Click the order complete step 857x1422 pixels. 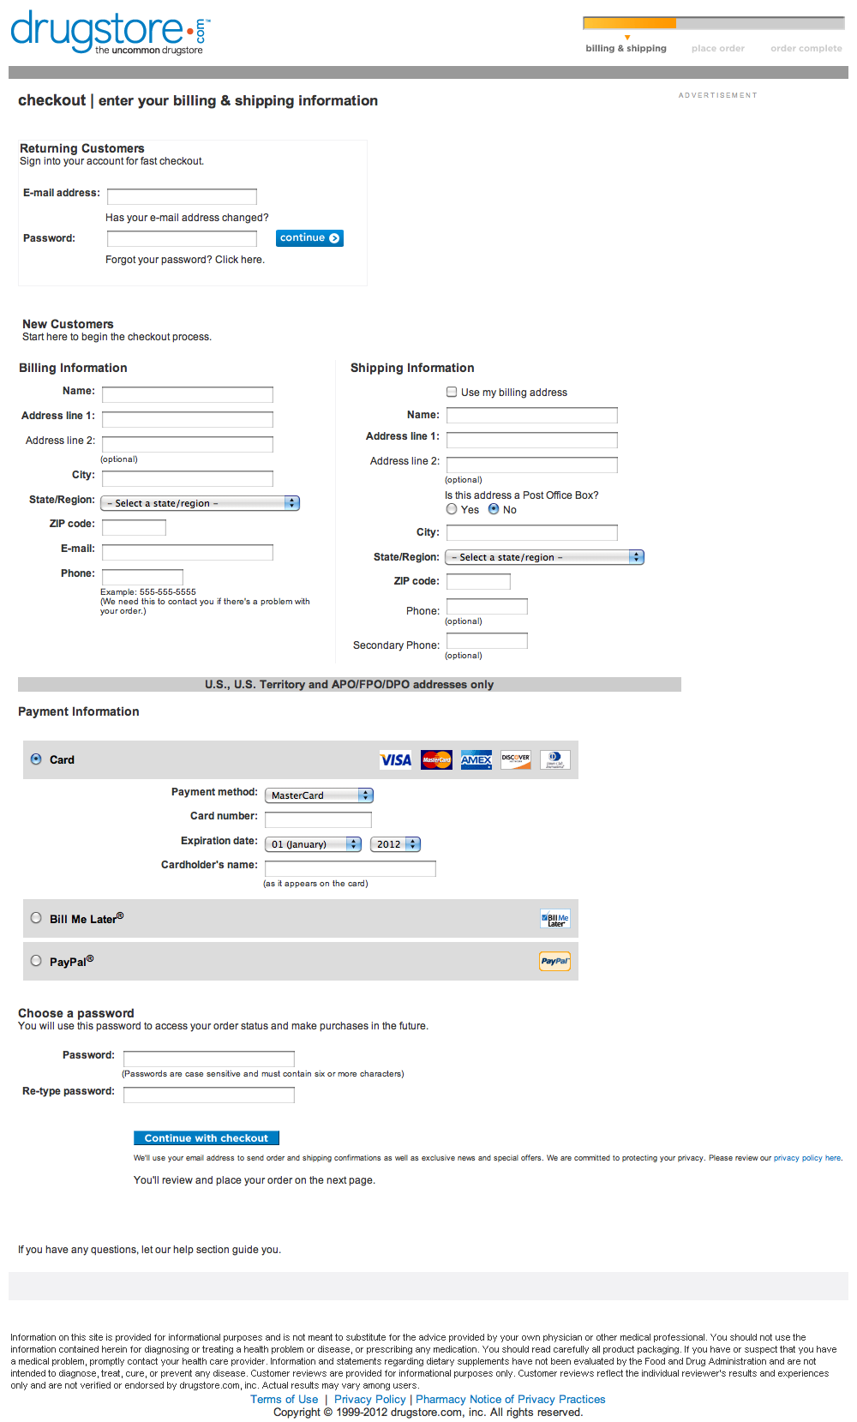806,48
